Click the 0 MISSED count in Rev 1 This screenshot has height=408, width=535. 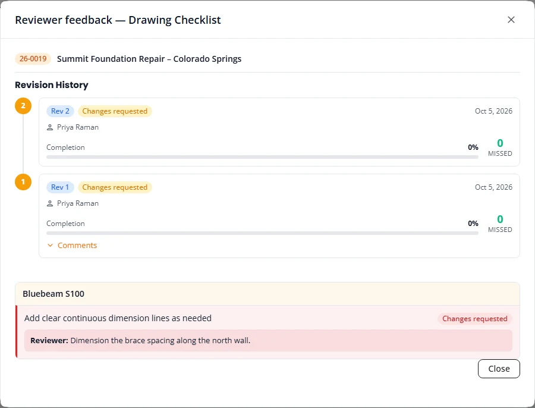pyautogui.click(x=500, y=223)
